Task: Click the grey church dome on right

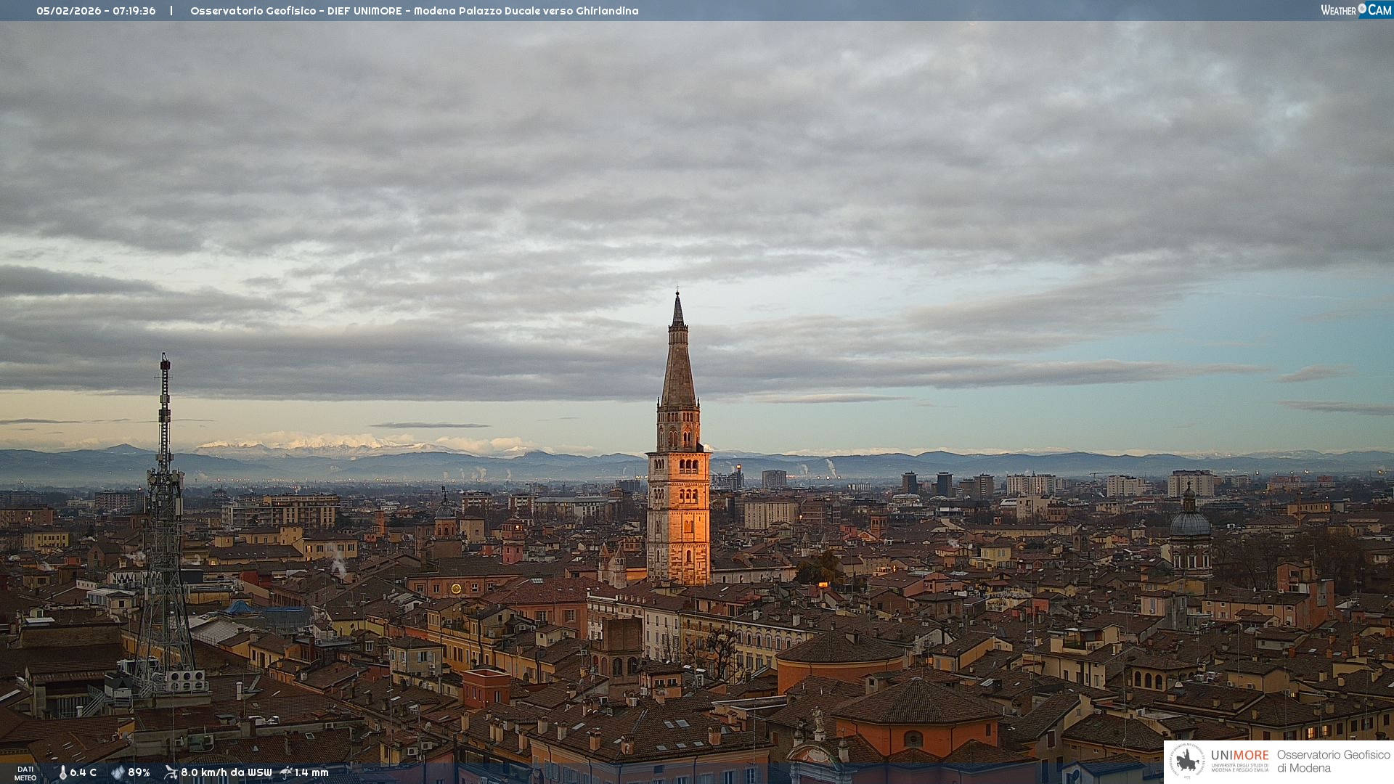Action: point(1190,523)
